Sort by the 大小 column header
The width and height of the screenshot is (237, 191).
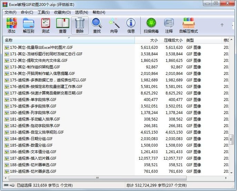click(147, 40)
